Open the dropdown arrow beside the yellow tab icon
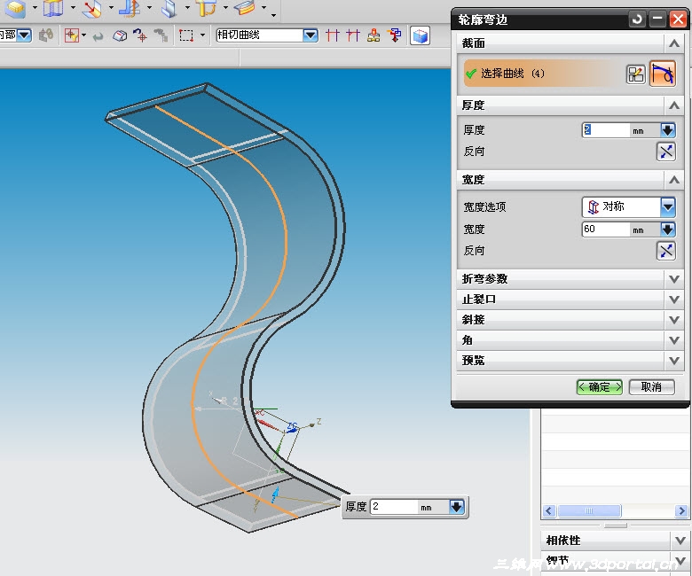The image size is (692, 576). point(35,7)
